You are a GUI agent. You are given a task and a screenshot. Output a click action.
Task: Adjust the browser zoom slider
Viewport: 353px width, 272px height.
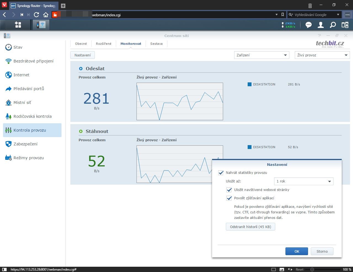pos(312,269)
